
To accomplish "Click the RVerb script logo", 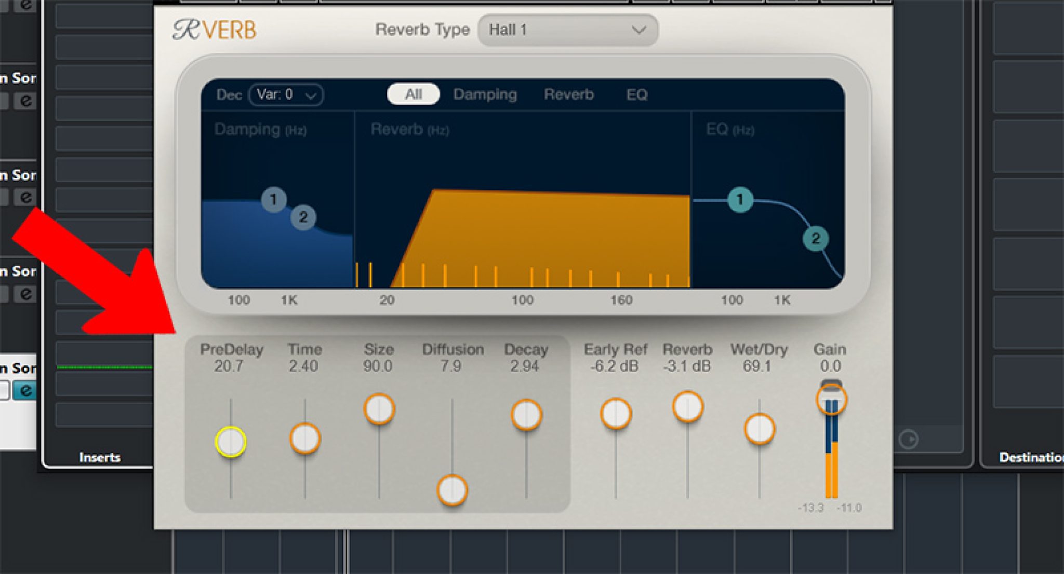I will tap(213, 30).
